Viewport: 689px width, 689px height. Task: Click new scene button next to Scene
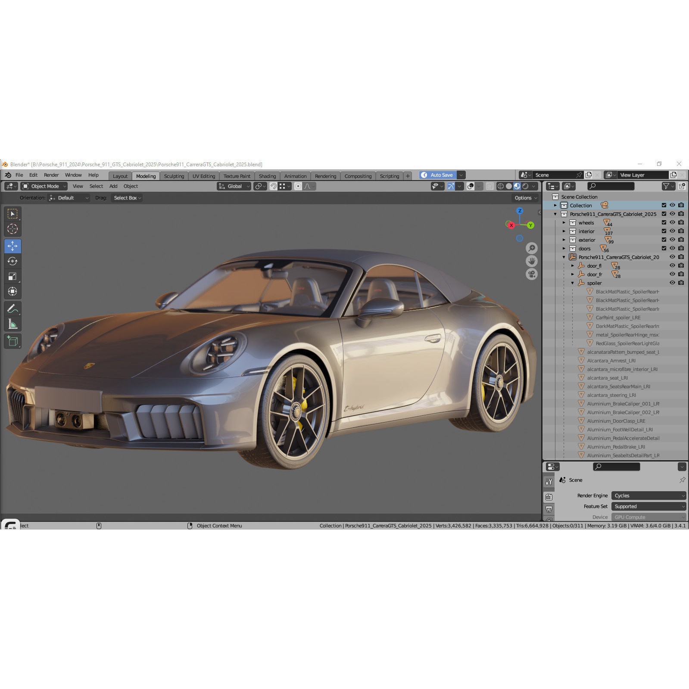click(589, 175)
